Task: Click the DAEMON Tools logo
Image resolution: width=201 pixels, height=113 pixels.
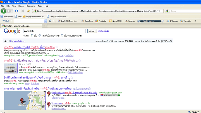Action: tap(6, 21)
